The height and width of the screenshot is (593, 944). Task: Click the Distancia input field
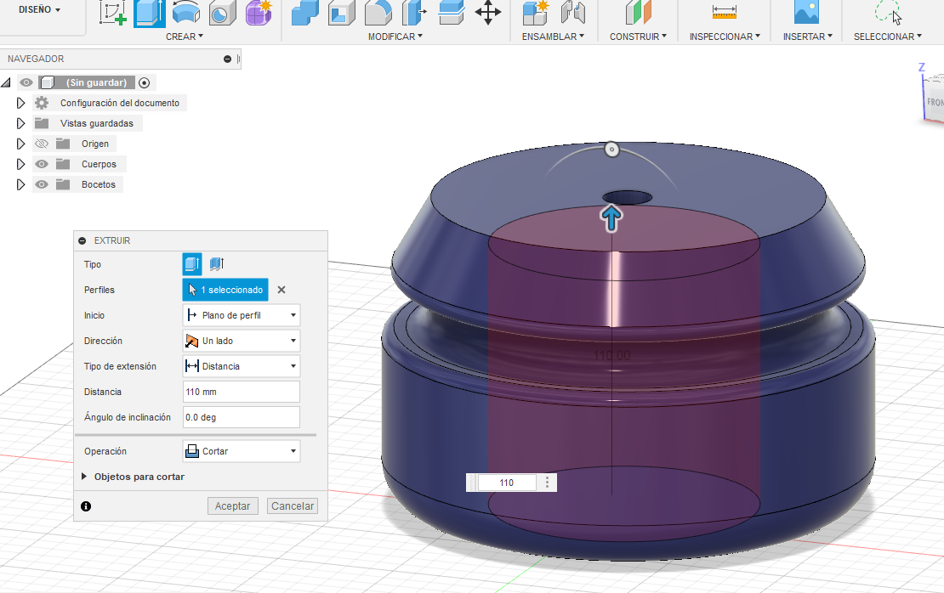(242, 392)
